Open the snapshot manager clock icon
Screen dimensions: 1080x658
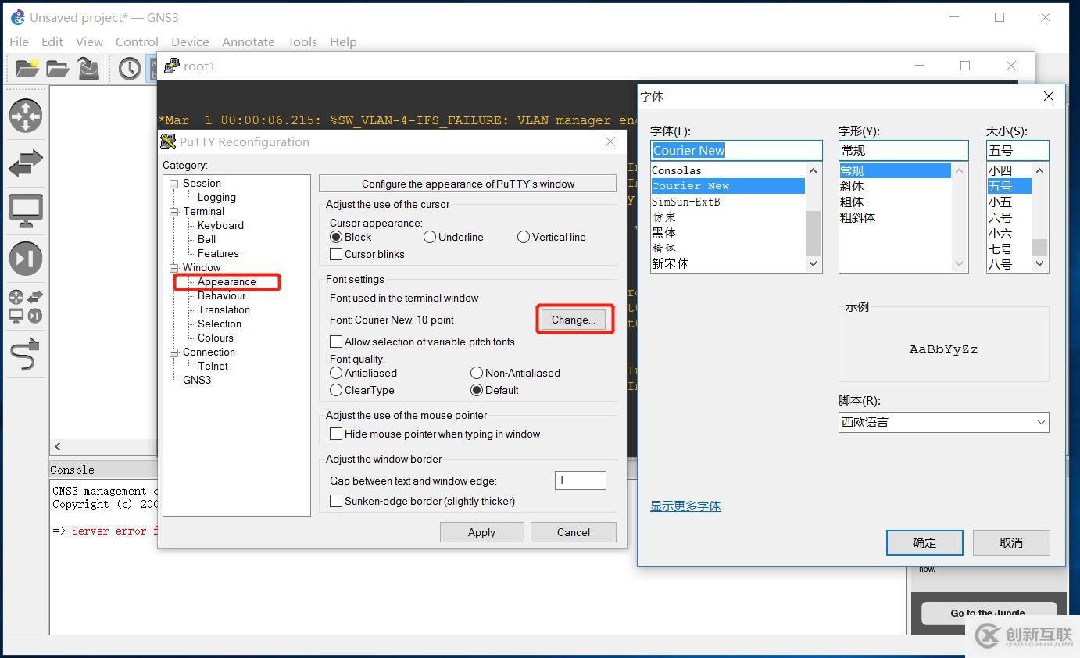tap(130, 69)
